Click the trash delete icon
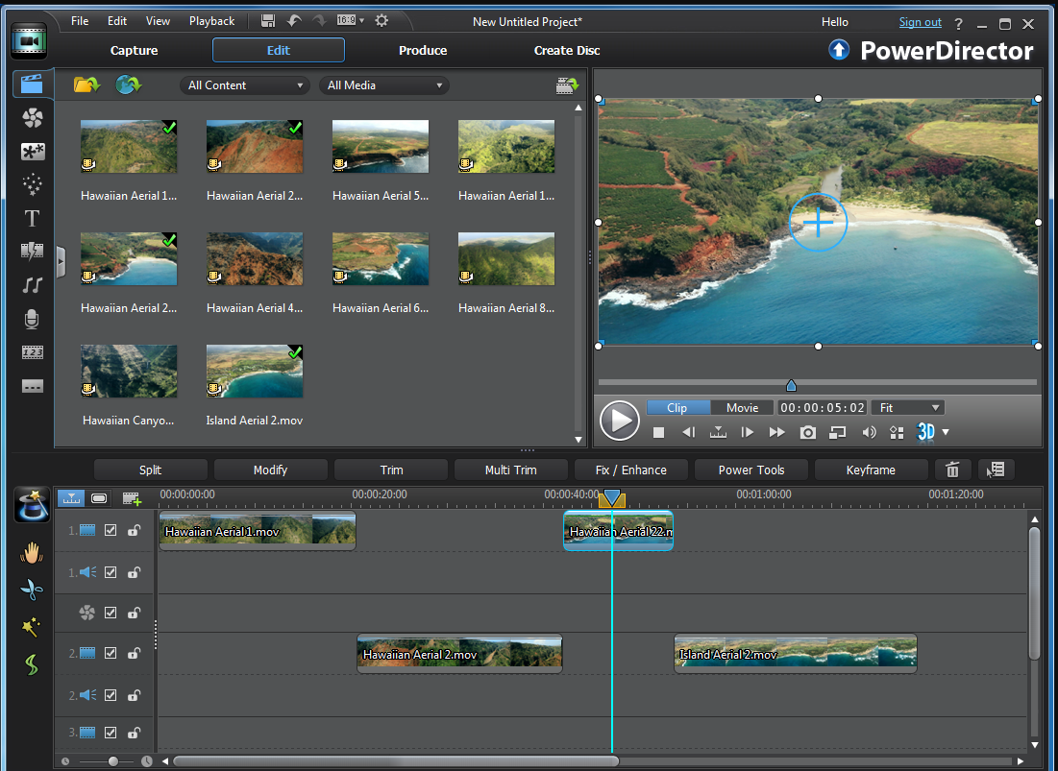Screen dimensions: 1058x771 (952, 470)
